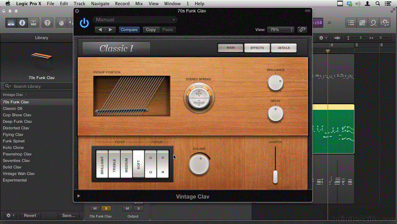Open the Manual preset dropdown
This screenshot has width=397, height=224.
click(135, 20)
